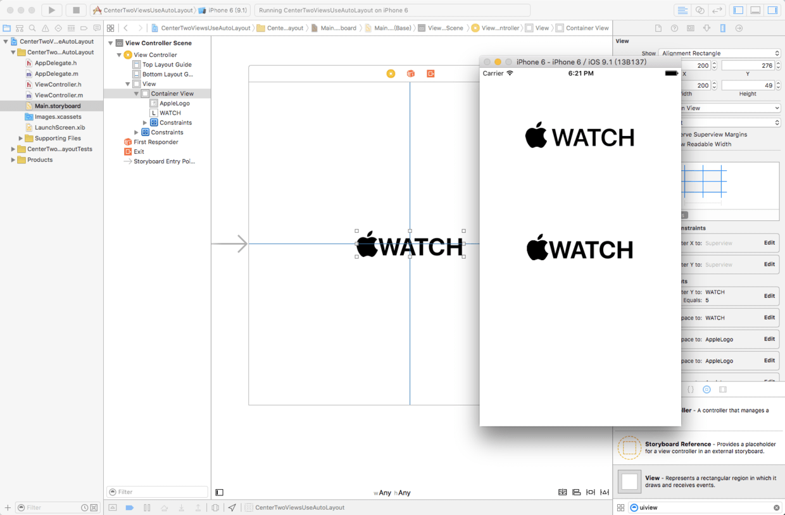Viewport: 785px width, 515px height.
Task: Edit the Center Y to WATCH constraint
Action: coord(769,296)
